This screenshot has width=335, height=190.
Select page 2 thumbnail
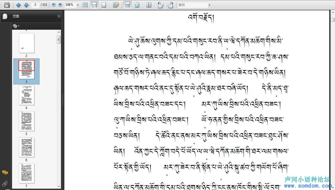pos(26,43)
